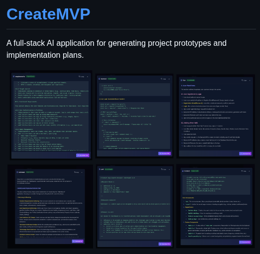The height and width of the screenshot is (254, 260).
Task: Copy the techstack panel content
Action: pyautogui.click(x=77, y=172)
